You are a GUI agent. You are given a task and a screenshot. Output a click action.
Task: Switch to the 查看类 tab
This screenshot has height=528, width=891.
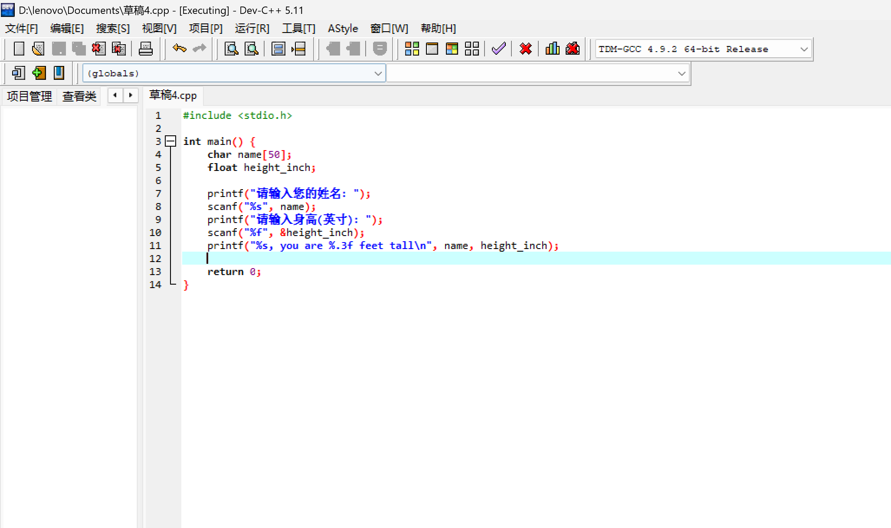[x=79, y=96]
